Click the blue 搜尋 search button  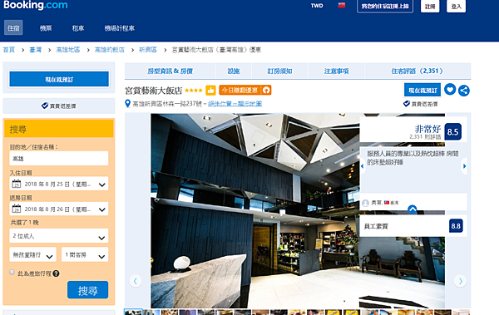(87, 290)
